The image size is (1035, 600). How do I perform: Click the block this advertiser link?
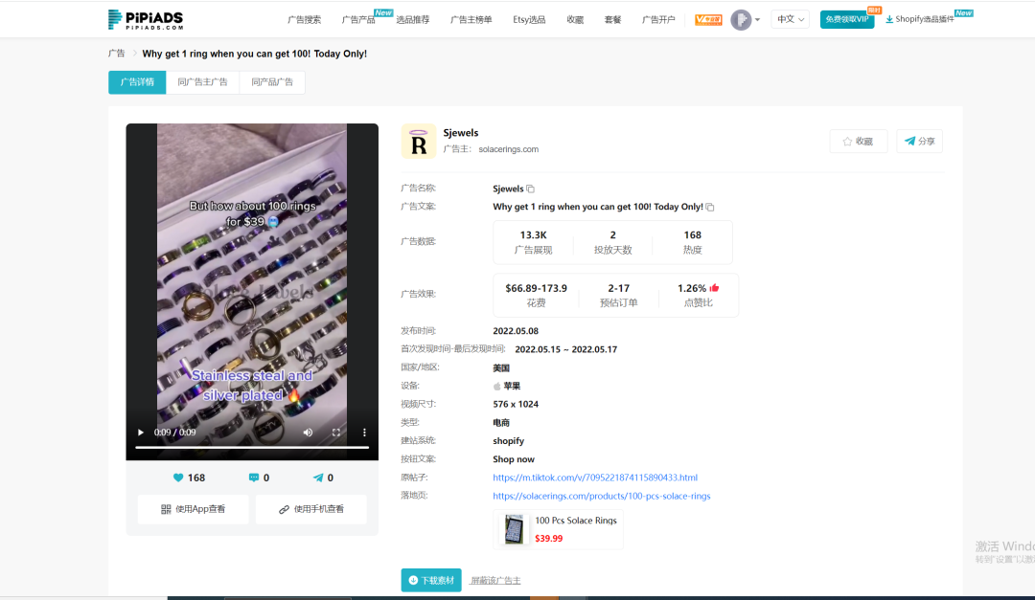pyautogui.click(x=495, y=580)
